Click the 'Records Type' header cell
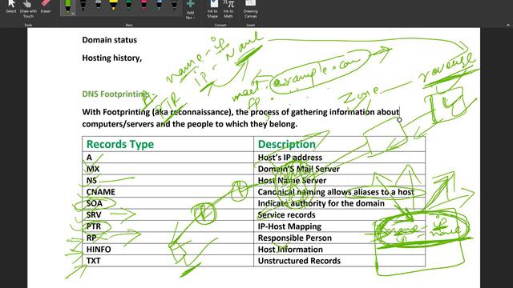 (x=168, y=144)
